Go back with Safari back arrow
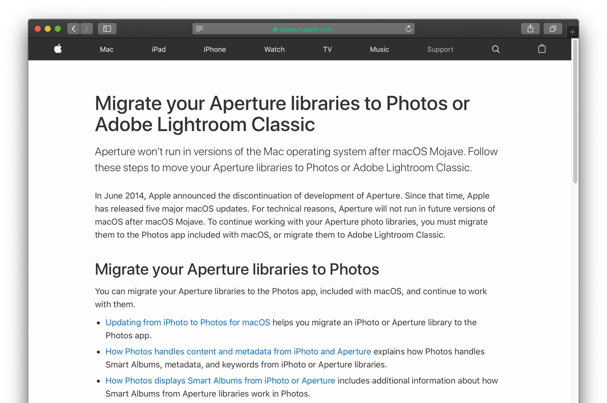 point(74,29)
